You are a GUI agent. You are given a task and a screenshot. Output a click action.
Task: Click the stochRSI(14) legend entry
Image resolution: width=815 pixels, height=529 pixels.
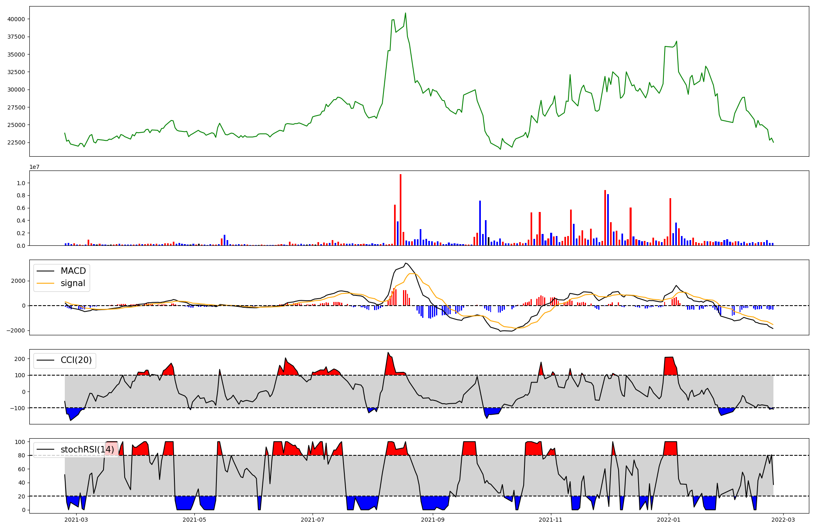[x=87, y=450]
